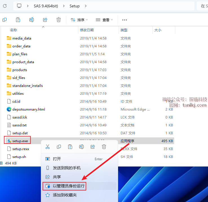Click the 2019/11/4 17:19 date cell
The height and width of the screenshot is (202, 208).
(93, 93)
